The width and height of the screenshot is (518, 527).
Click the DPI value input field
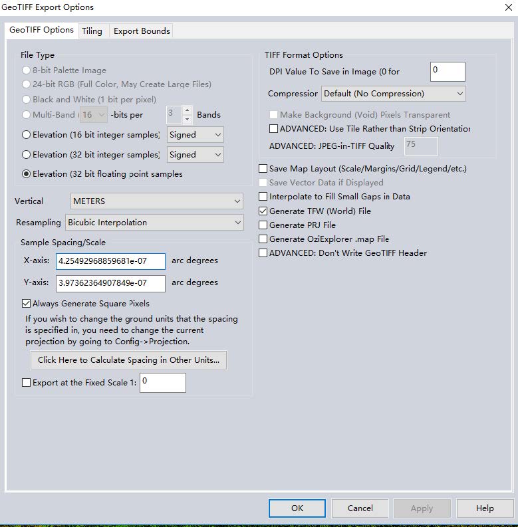[447, 71]
